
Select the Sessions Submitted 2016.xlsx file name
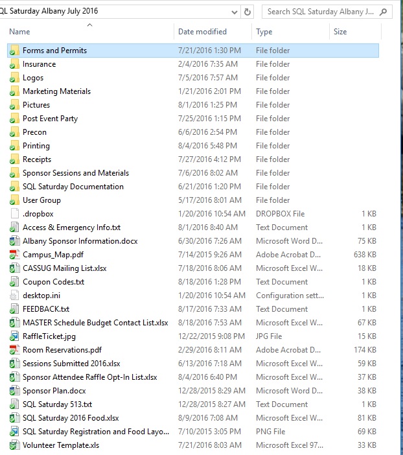71,364
